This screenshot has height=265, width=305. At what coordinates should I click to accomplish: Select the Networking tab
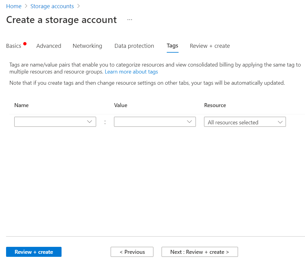tap(87, 46)
